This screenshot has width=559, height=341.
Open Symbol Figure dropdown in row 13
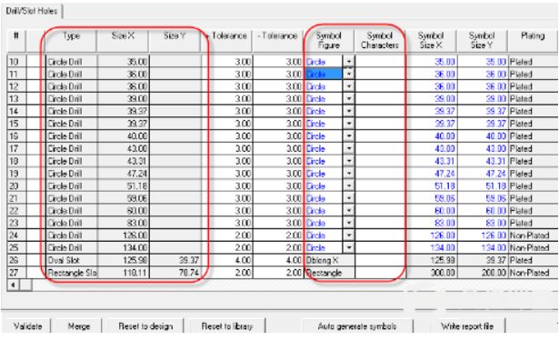point(349,99)
